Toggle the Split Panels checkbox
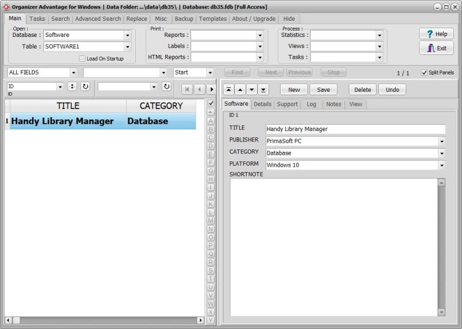Screen dimensions: 462x329 424,73
